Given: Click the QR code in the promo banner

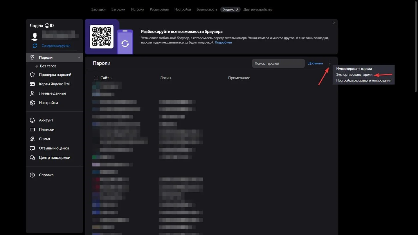Looking at the screenshot, I should pos(102,37).
